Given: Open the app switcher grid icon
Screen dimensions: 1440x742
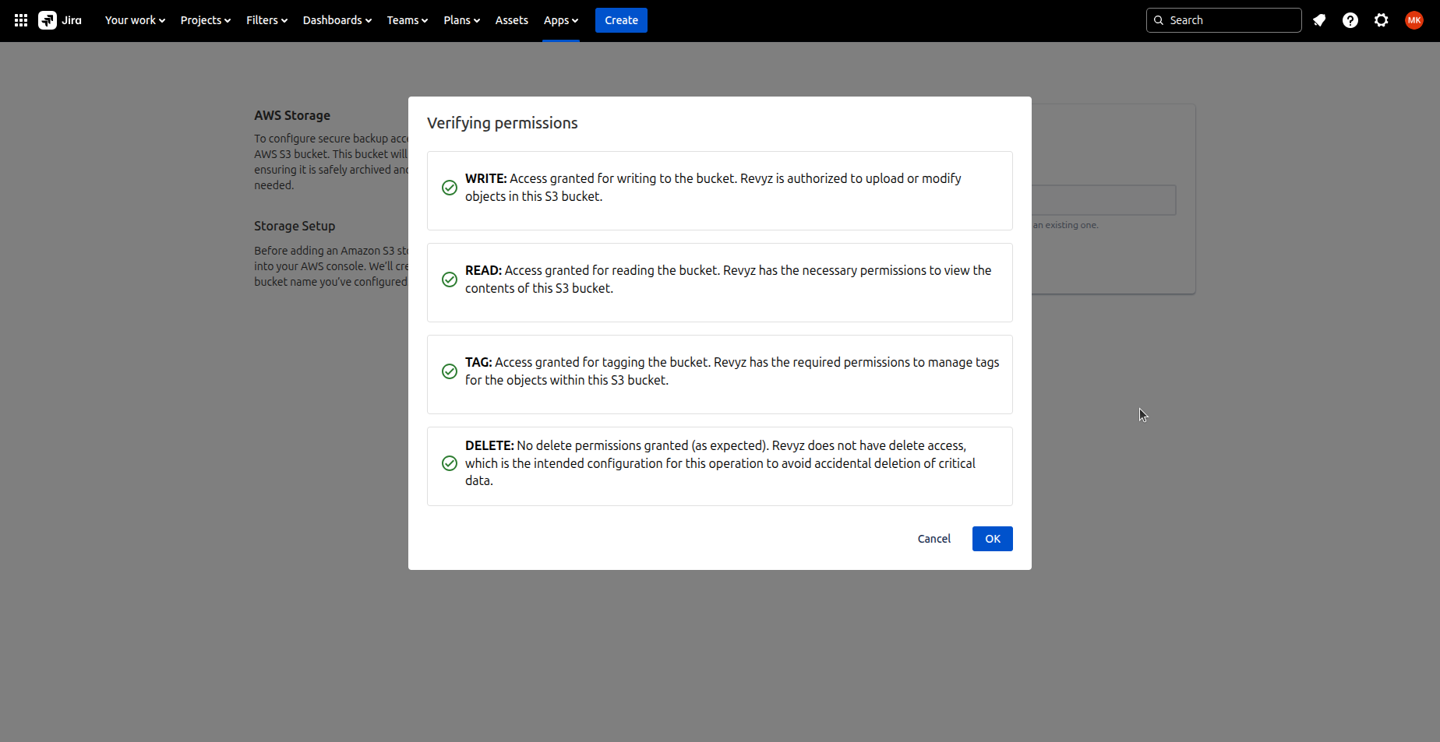Looking at the screenshot, I should tap(21, 20).
